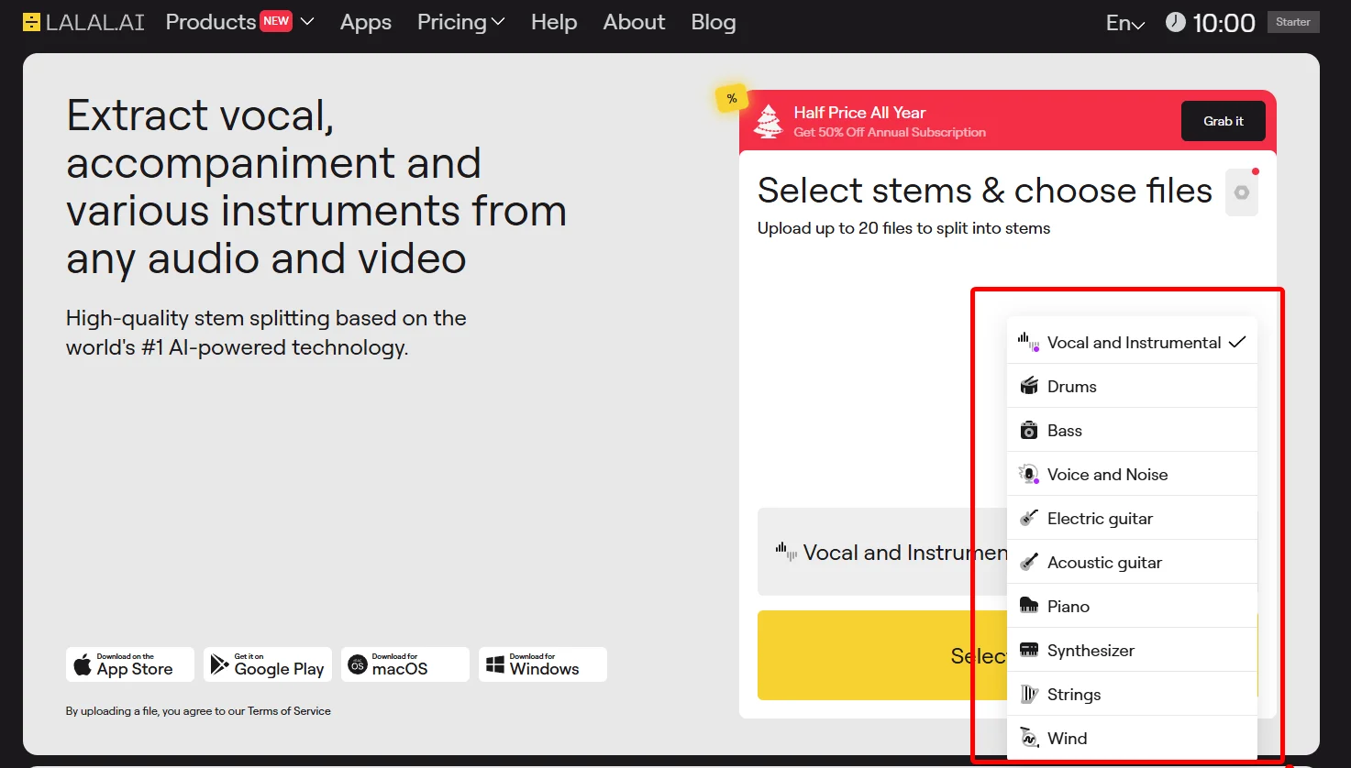1351x768 pixels.
Task: Choose the Strings harp icon
Action: [1029, 694]
